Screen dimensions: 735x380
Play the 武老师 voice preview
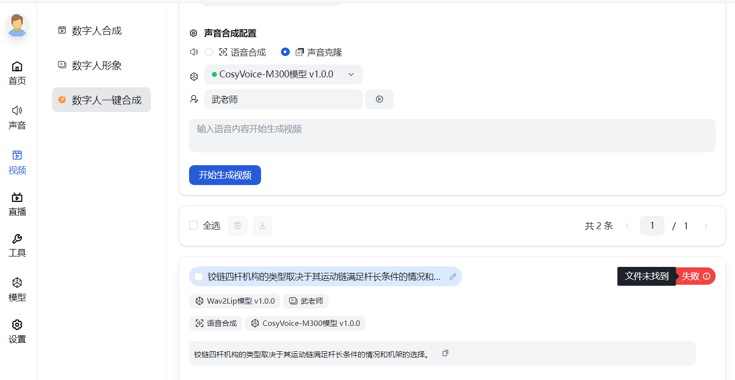(380, 99)
